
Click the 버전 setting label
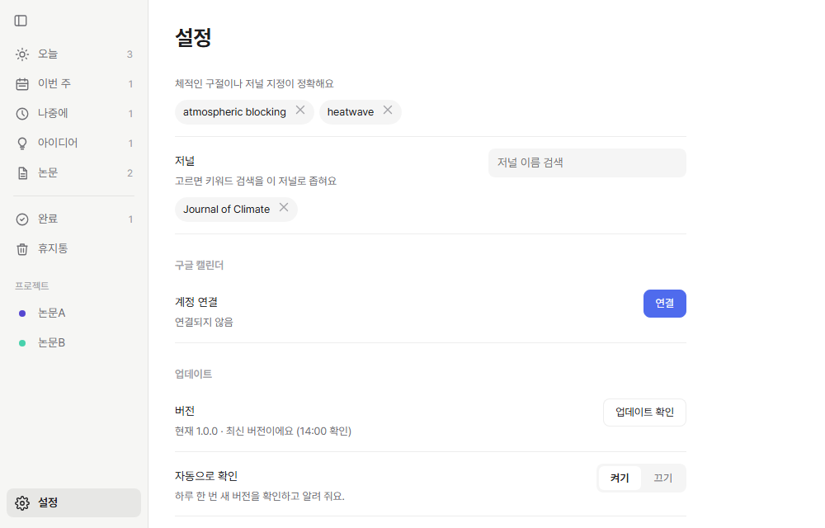tap(185, 411)
